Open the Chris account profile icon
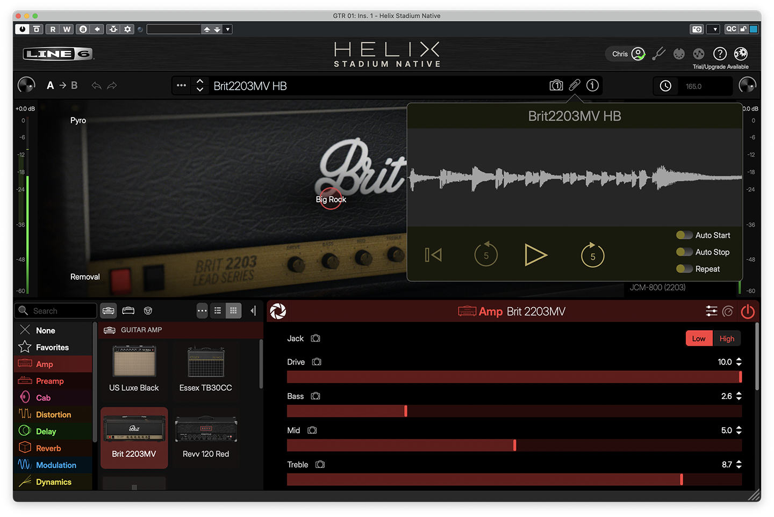774x517 pixels. pos(638,54)
